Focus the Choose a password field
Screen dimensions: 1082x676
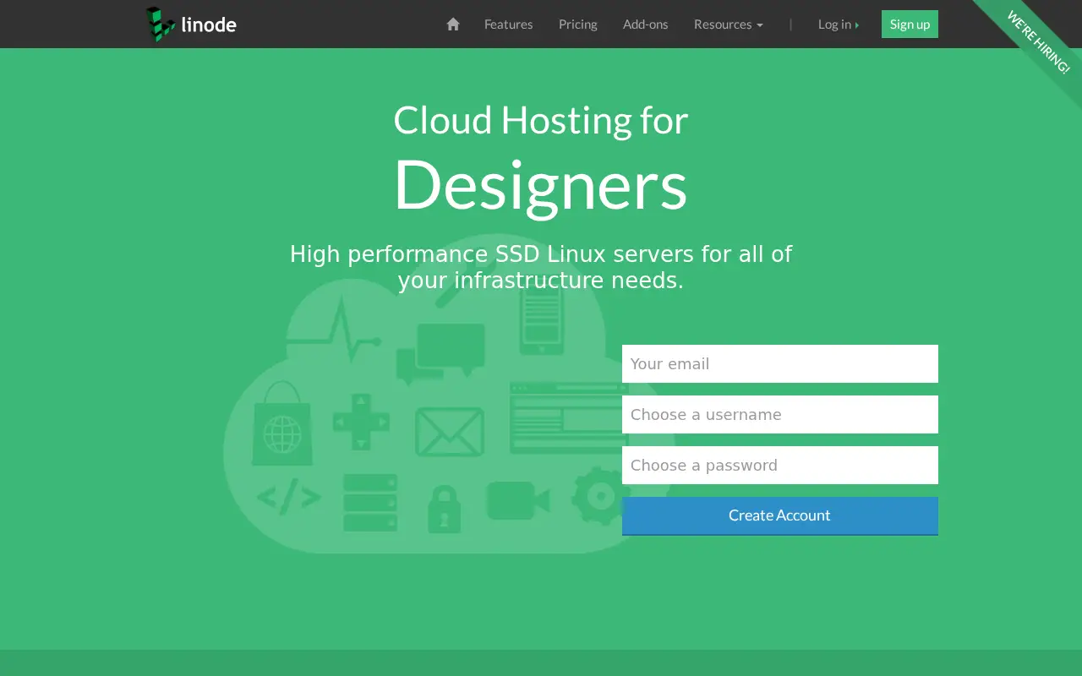780,465
